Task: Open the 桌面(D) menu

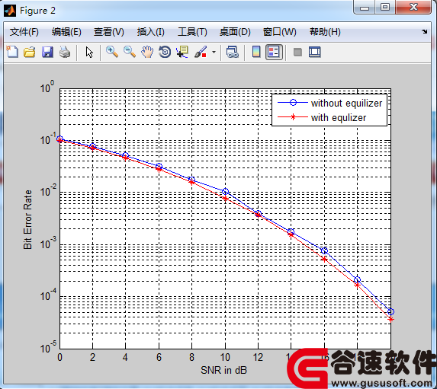Action: pyautogui.click(x=235, y=32)
